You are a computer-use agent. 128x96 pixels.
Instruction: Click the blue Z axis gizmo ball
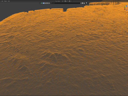[x=126, y=6]
